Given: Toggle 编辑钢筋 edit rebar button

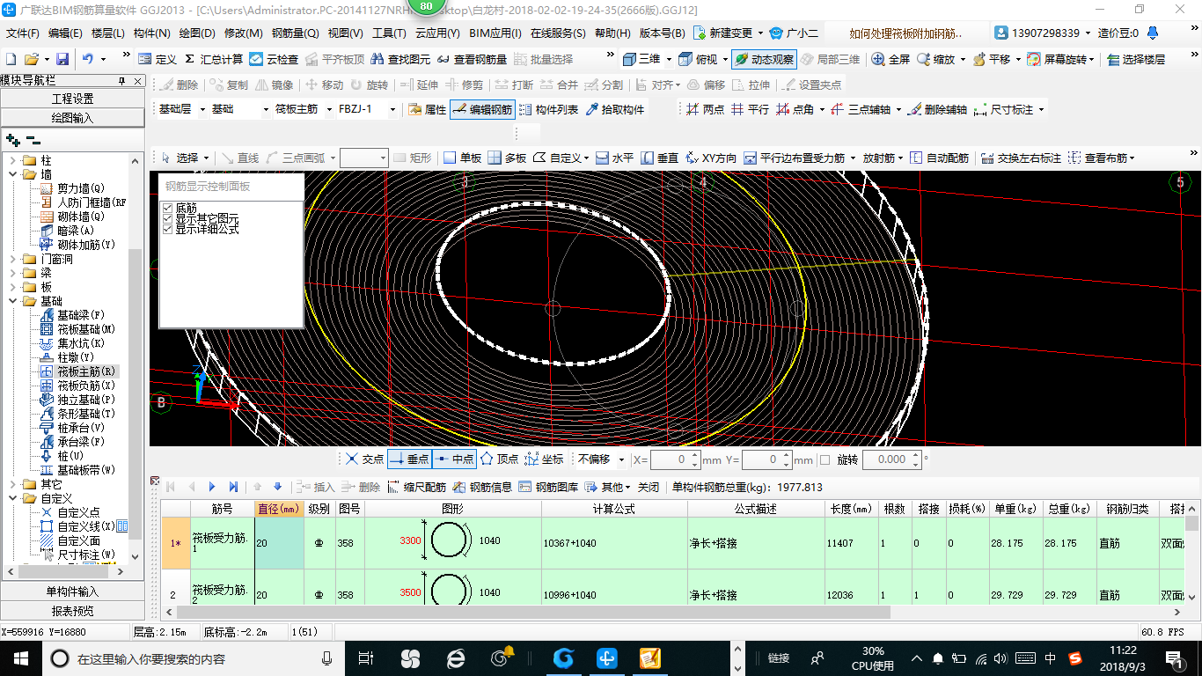Looking at the screenshot, I should pyautogui.click(x=481, y=109).
